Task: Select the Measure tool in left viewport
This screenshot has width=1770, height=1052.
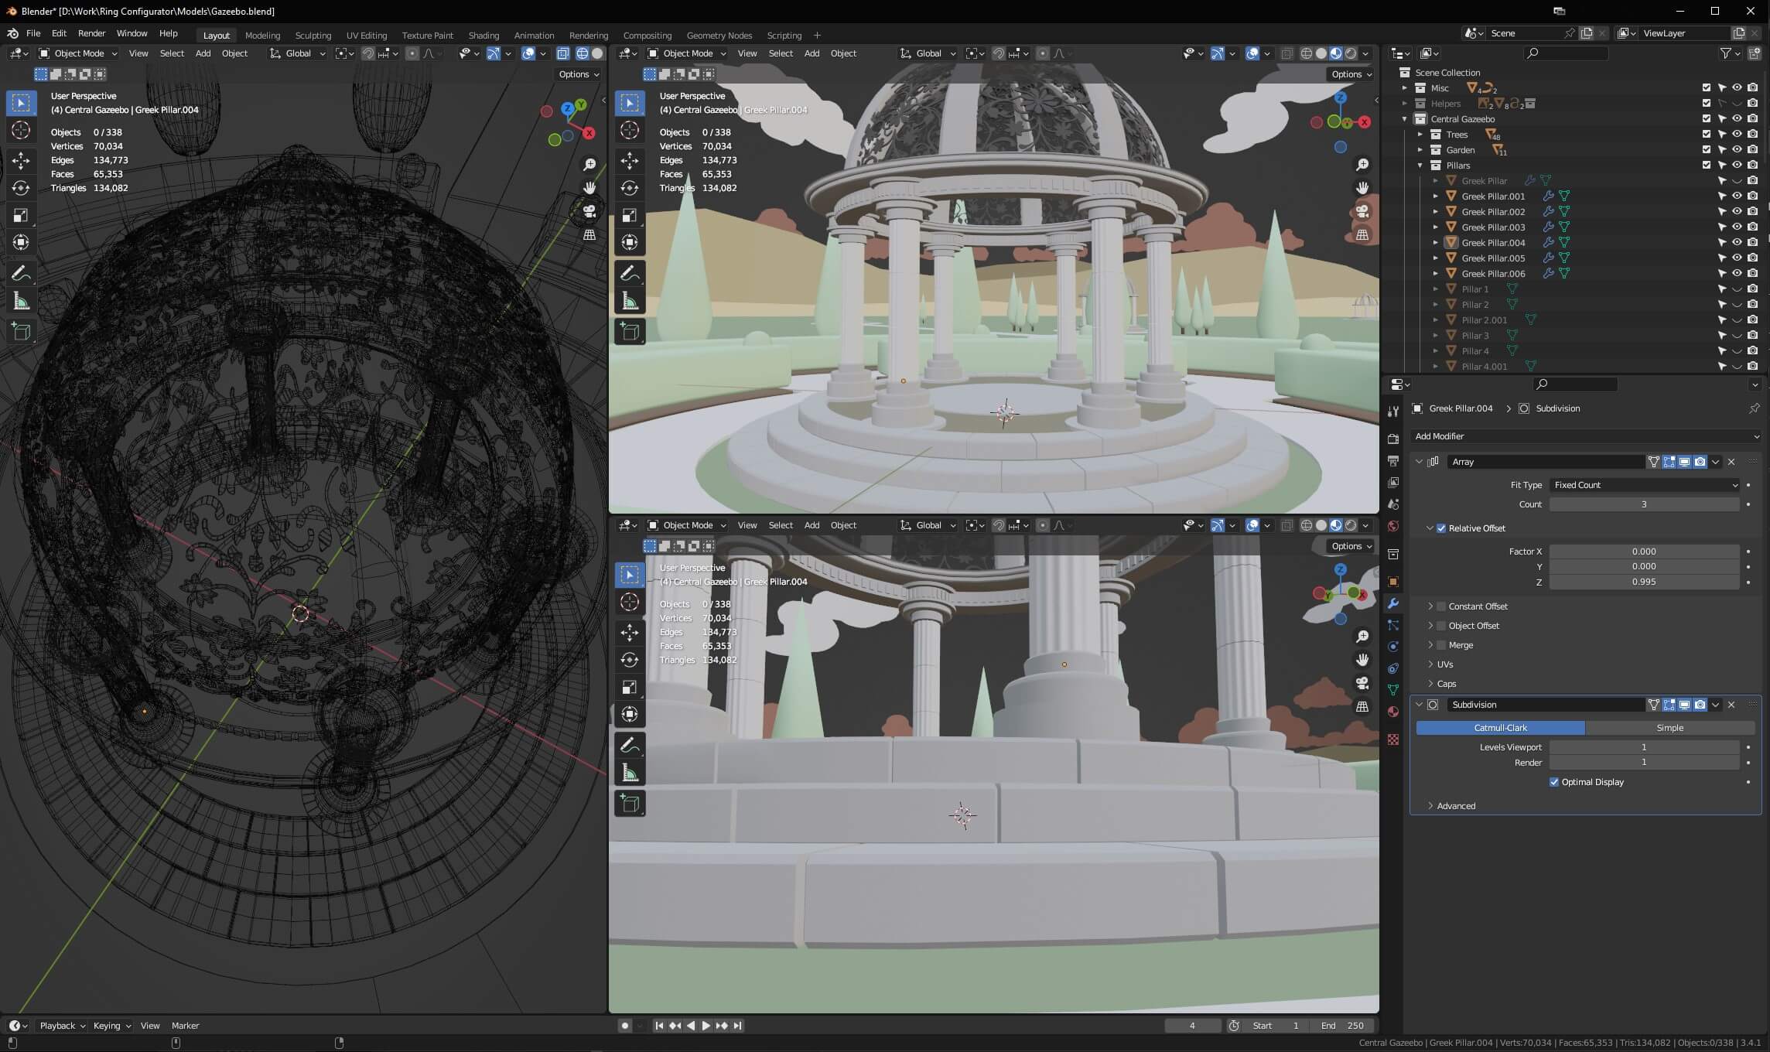Action: tap(21, 301)
